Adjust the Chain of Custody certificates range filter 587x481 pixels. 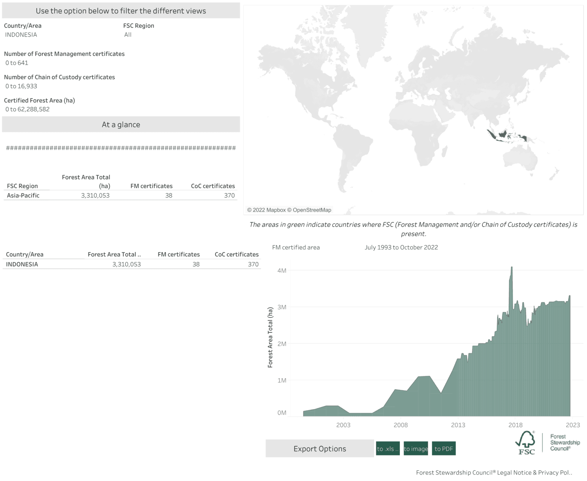point(21,86)
